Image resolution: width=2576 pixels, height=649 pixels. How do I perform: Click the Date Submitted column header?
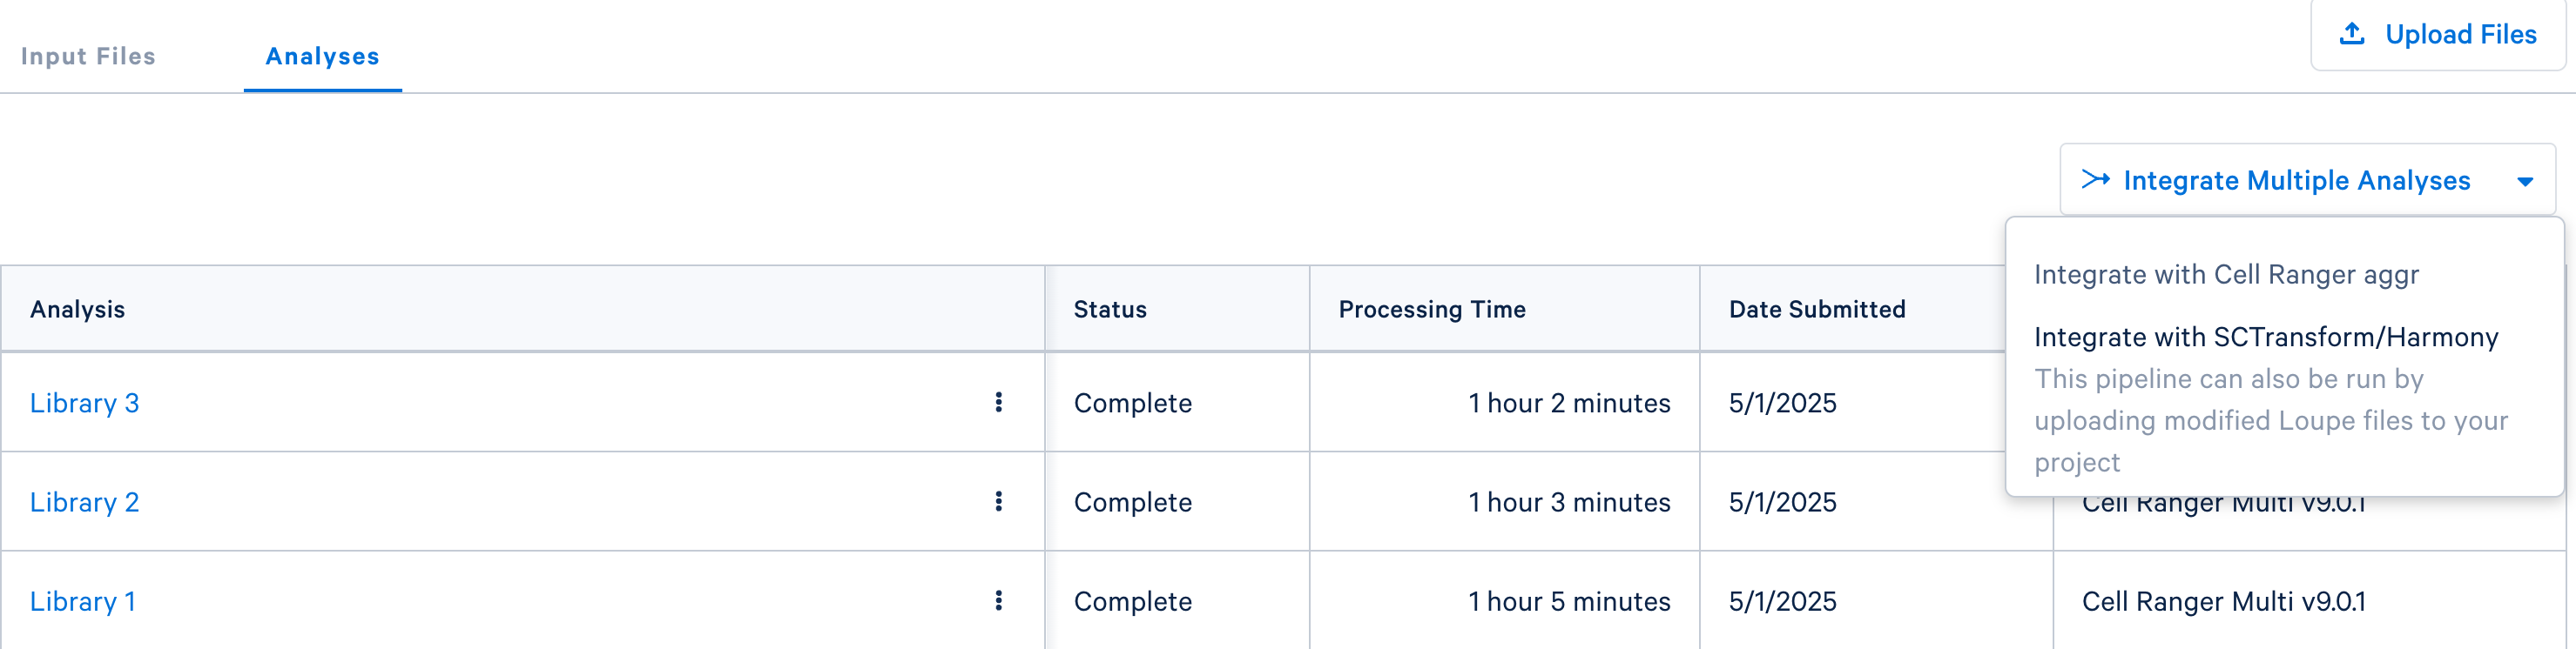1816,310
